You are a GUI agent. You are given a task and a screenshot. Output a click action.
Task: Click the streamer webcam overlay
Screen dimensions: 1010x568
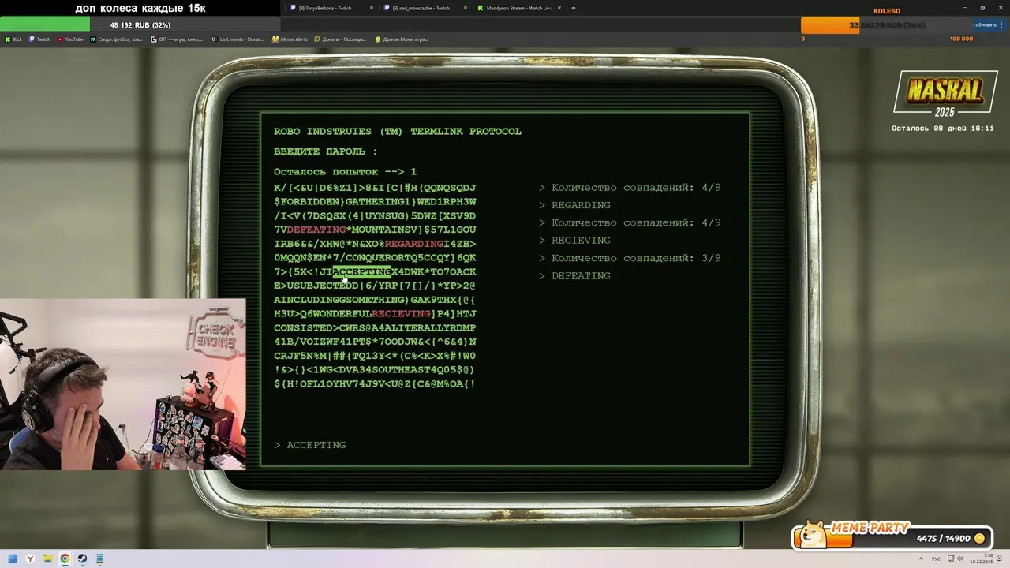[x=122, y=384]
